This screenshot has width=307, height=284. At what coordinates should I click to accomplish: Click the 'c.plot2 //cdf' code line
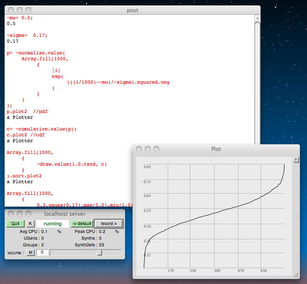tap(26, 135)
